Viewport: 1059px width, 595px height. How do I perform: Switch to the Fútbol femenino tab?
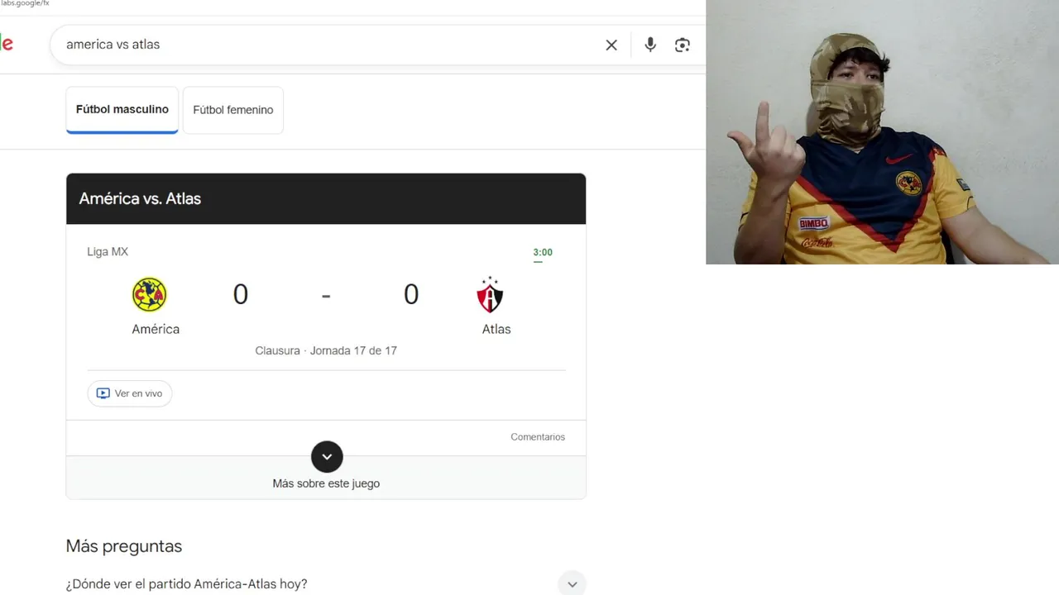tap(233, 110)
